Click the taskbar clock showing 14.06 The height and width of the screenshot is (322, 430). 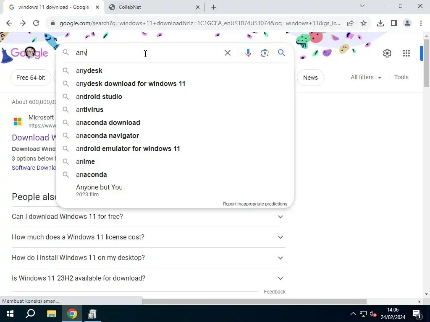(393, 314)
